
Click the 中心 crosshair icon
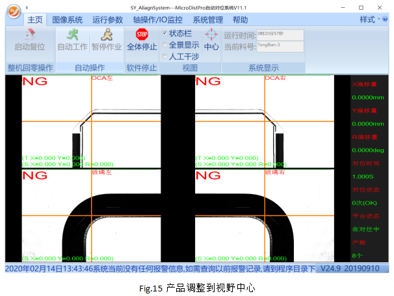click(x=211, y=34)
